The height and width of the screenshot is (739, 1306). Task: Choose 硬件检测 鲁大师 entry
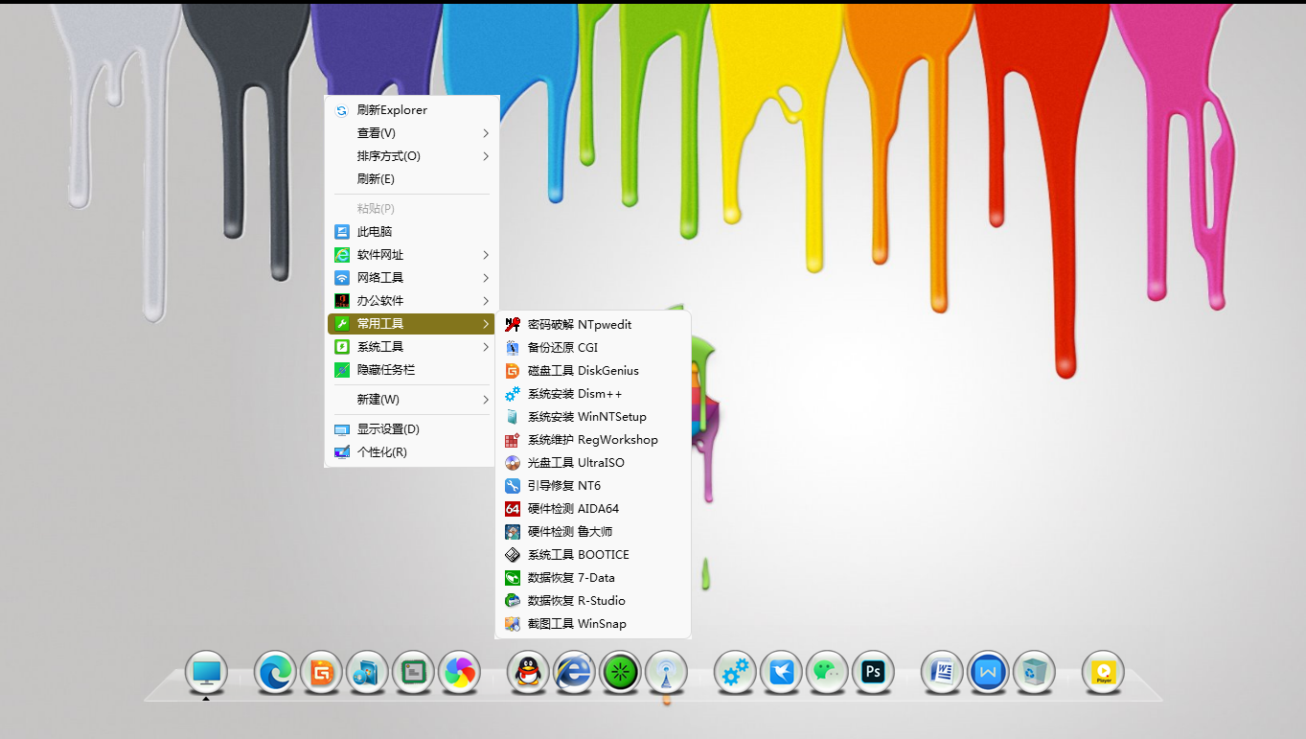(x=593, y=532)
